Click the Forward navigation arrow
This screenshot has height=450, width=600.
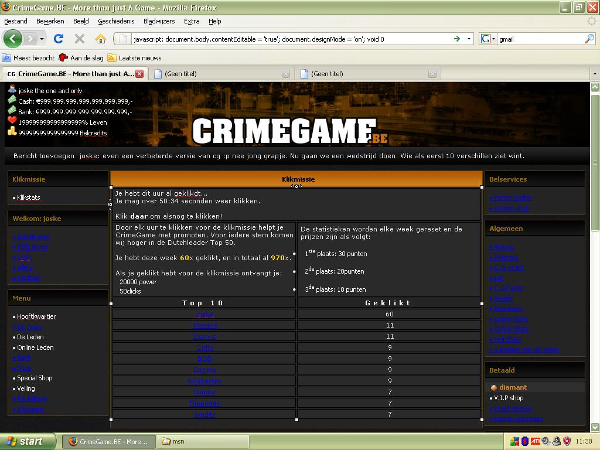coord(30,39)
